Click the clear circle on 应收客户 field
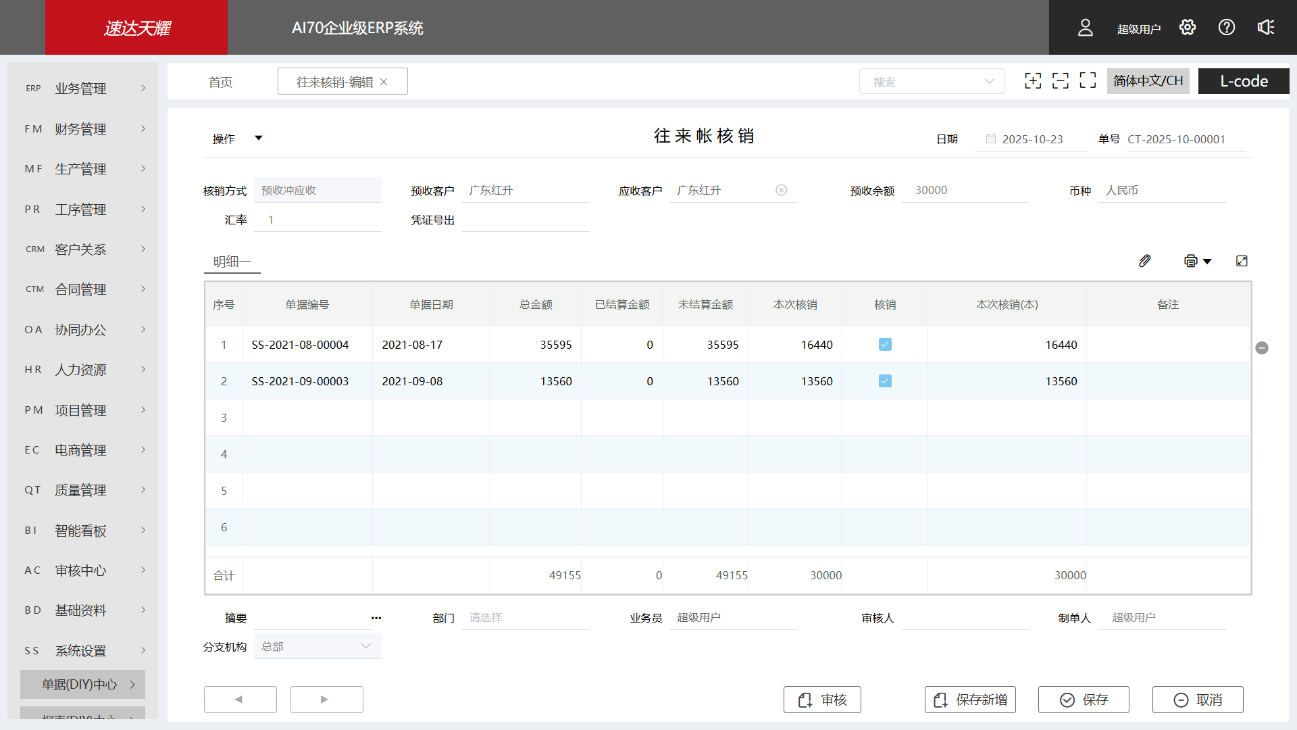Viewport: 1297px width, 730px height. tap(782, 190)
